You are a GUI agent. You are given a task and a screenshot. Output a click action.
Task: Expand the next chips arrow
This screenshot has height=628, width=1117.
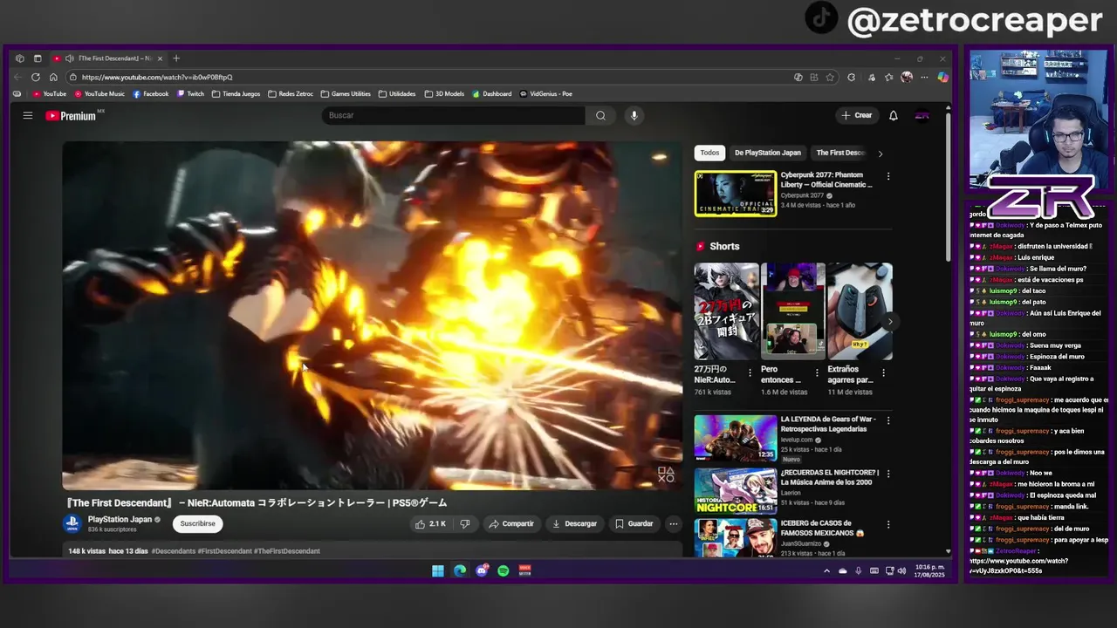coord(880,154)
